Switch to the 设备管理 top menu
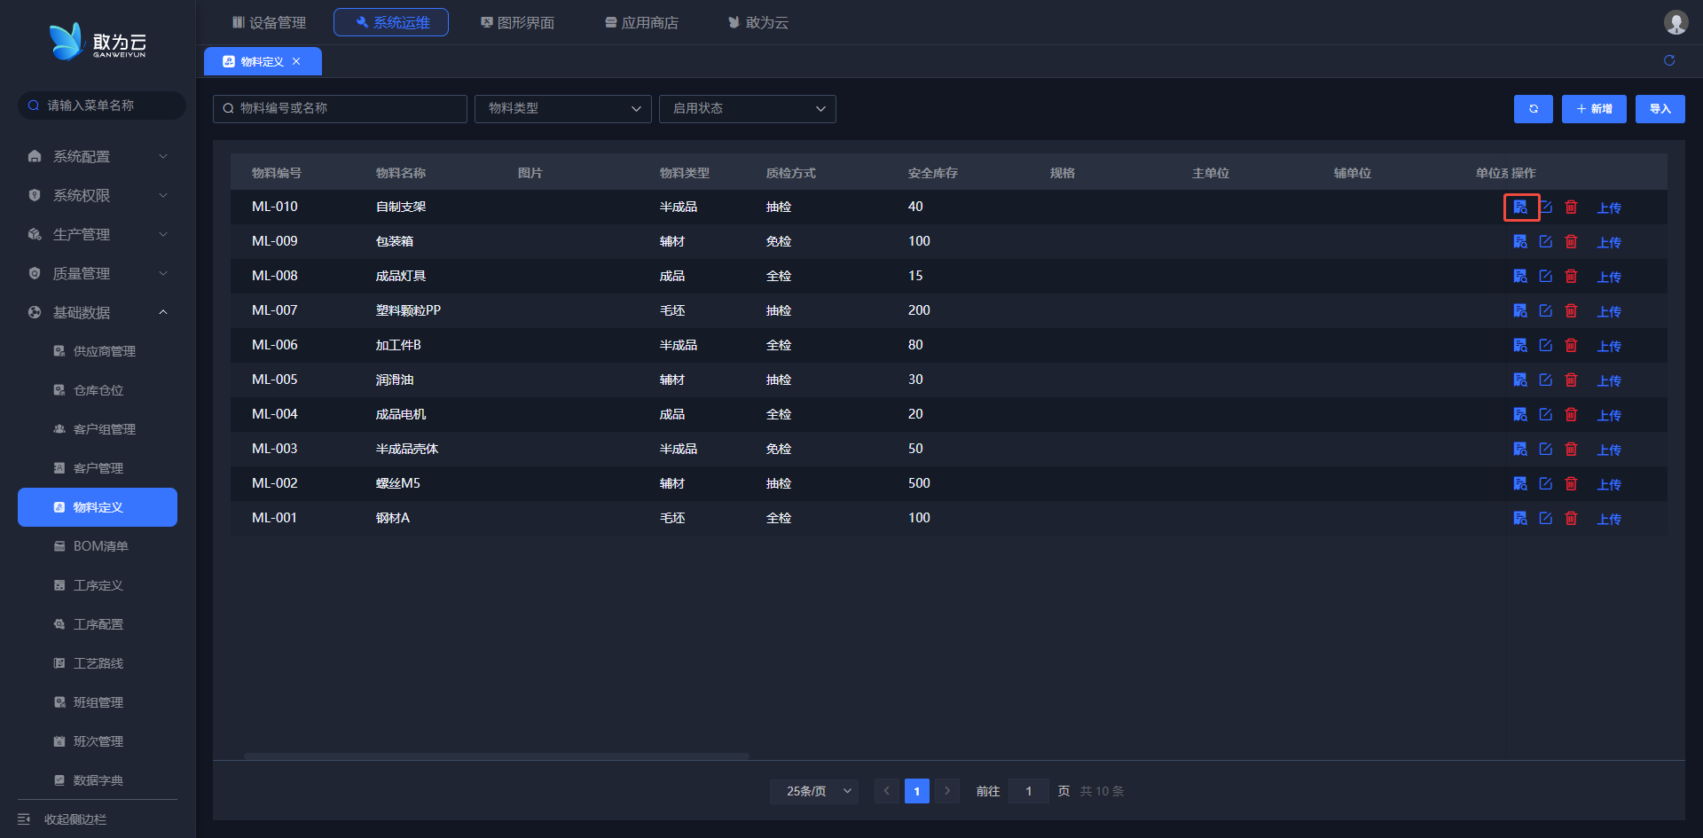Image resolution: width=1703 pixels, height=838 pixels. coord(269,22)
